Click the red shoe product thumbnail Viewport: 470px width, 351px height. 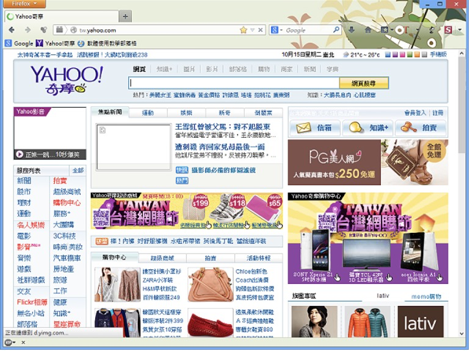(x=210, y=324)
